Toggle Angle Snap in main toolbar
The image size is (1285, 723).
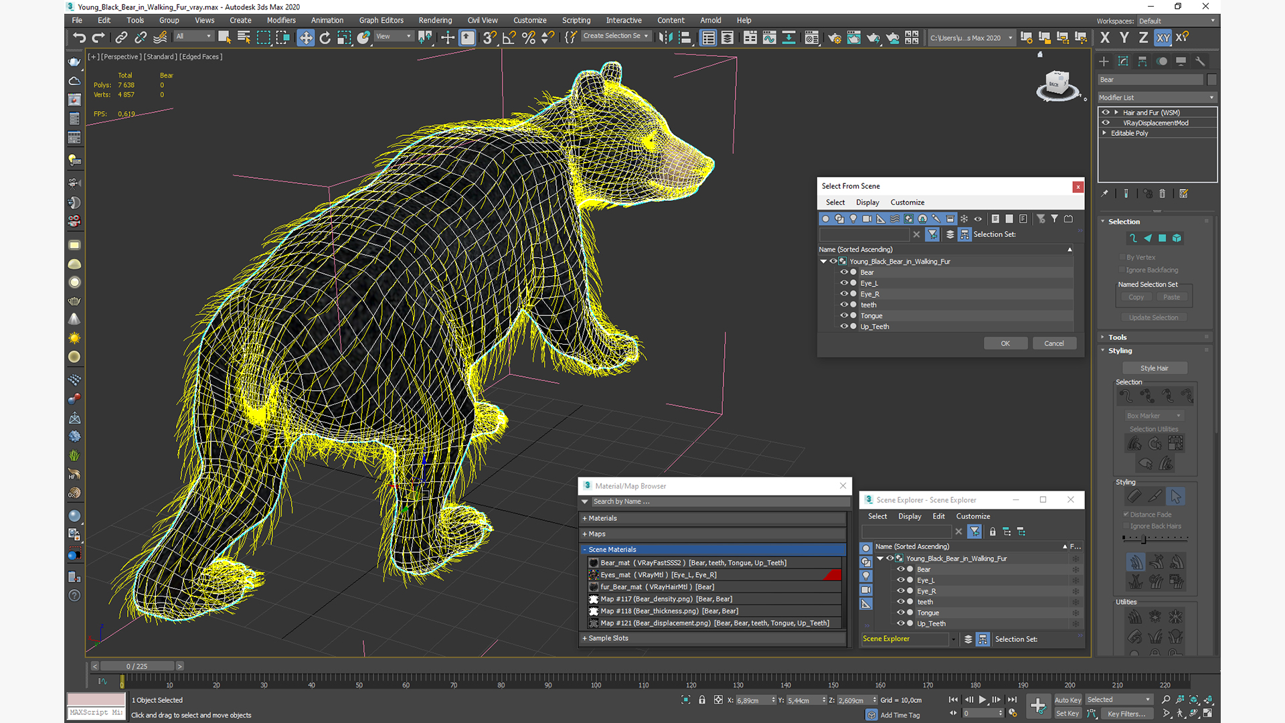point(509,37)
